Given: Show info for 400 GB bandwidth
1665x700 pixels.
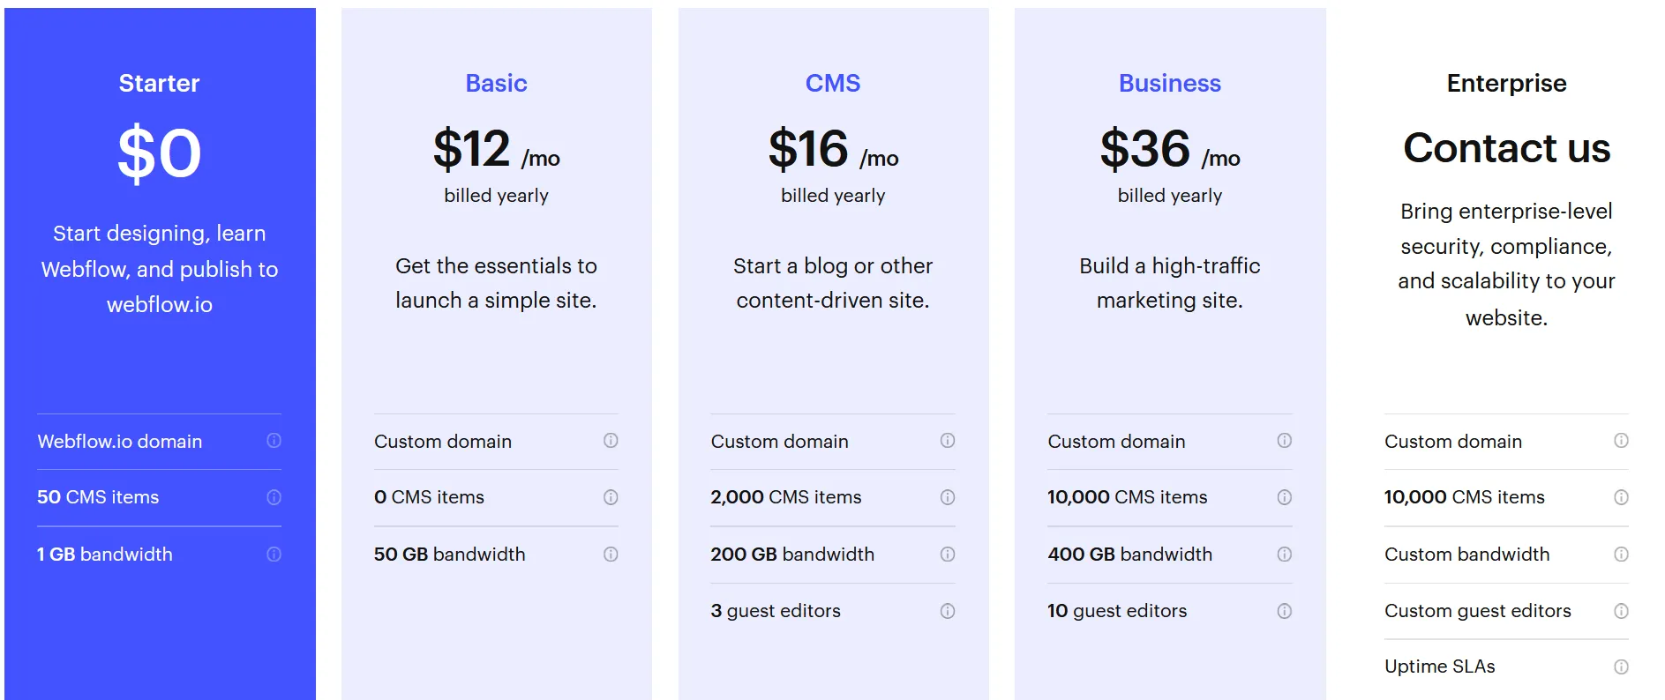Looking at the screenshot, I should pyautogui.click(x=1285, y=555).
